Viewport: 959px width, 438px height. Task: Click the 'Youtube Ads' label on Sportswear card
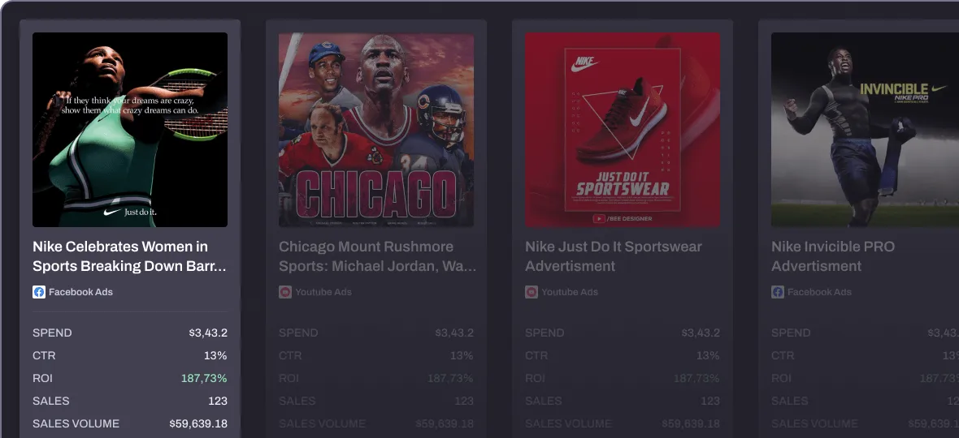pos(570,292)
